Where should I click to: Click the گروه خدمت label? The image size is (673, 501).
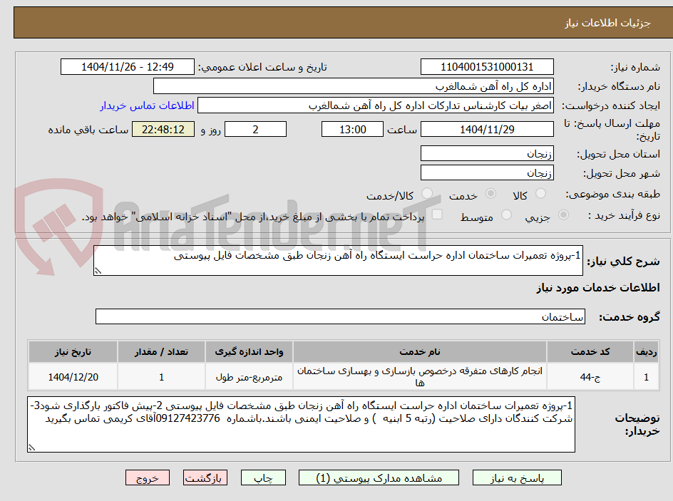(630, 317)
